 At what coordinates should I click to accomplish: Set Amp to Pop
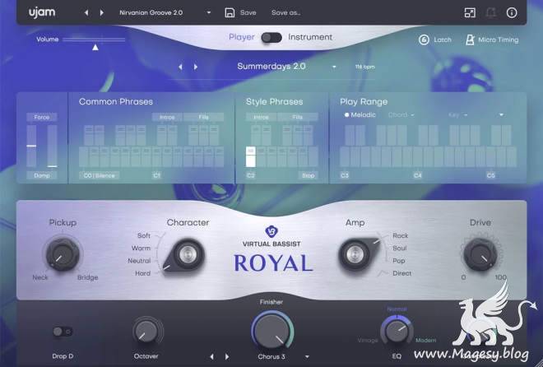pos(398,261)
